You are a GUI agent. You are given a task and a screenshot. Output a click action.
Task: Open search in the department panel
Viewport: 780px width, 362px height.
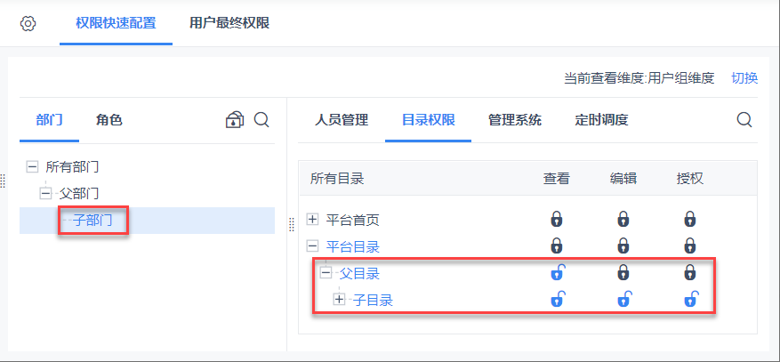[261, 120]
